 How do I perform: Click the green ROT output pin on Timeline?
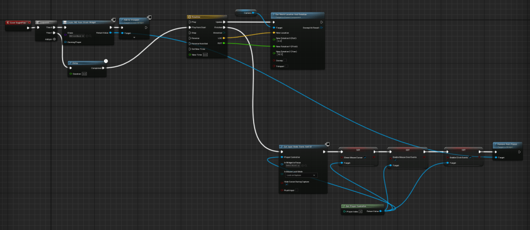(224, 44)
